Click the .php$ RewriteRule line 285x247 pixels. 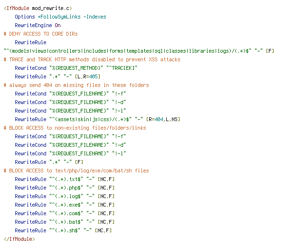coord(65,188)
